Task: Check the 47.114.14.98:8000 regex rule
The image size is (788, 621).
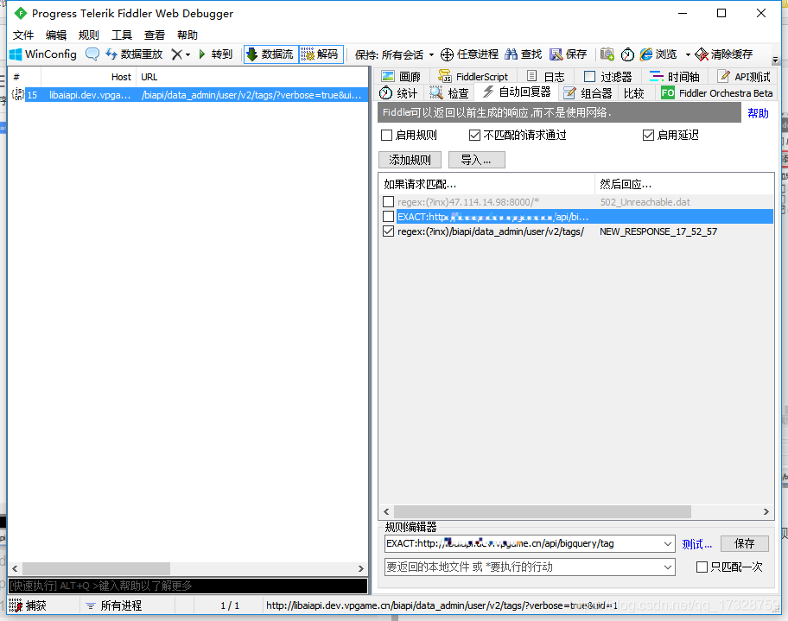Action: tap(388, 202)
